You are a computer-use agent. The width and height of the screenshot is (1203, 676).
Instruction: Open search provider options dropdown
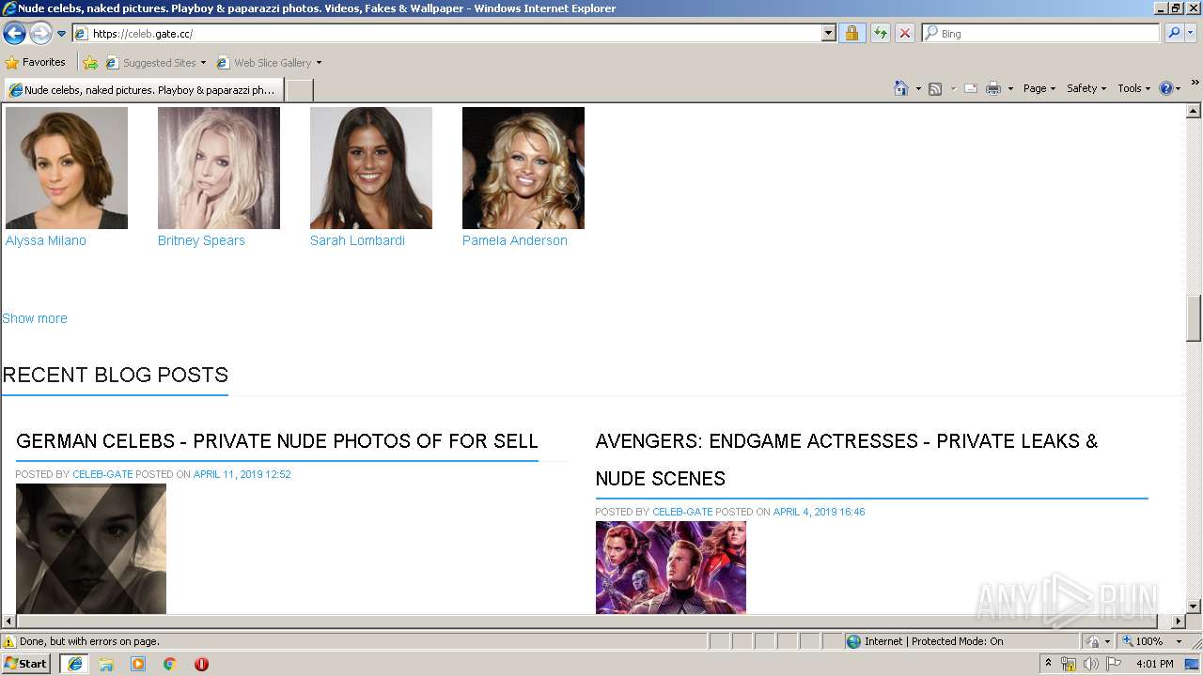coord(1191,33)
